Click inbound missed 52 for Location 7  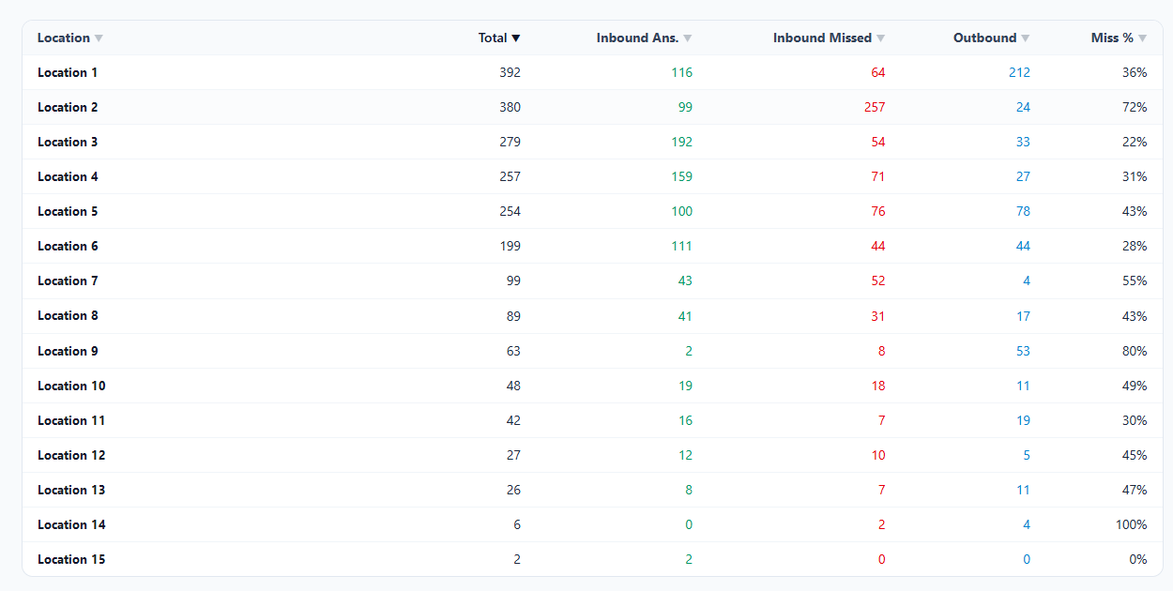point(878,280)
